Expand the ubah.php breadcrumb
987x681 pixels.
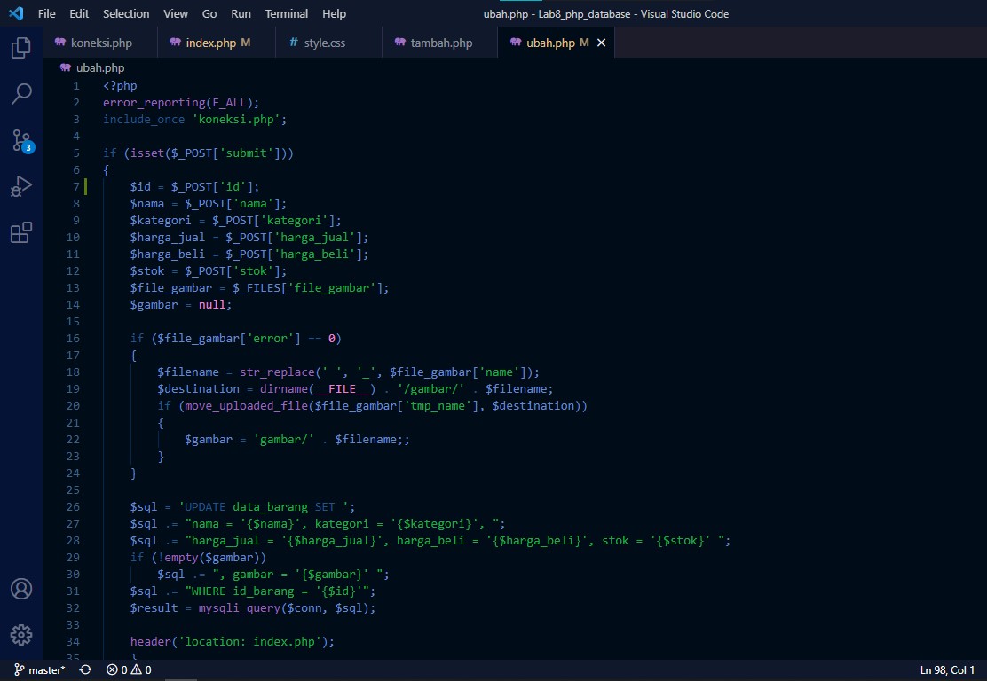click(x=99, y=67)
